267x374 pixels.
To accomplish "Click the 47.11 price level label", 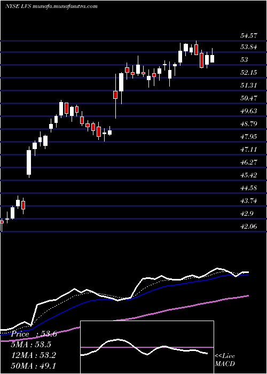I will coord(249,150).
